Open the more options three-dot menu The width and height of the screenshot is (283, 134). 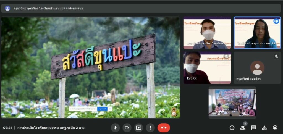coord(150,128)
